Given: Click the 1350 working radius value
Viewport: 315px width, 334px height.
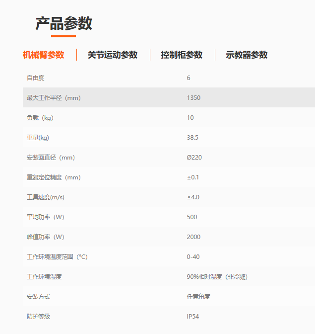Looking at the screenshot, I should pyautogui.click(x=193, y=98).
